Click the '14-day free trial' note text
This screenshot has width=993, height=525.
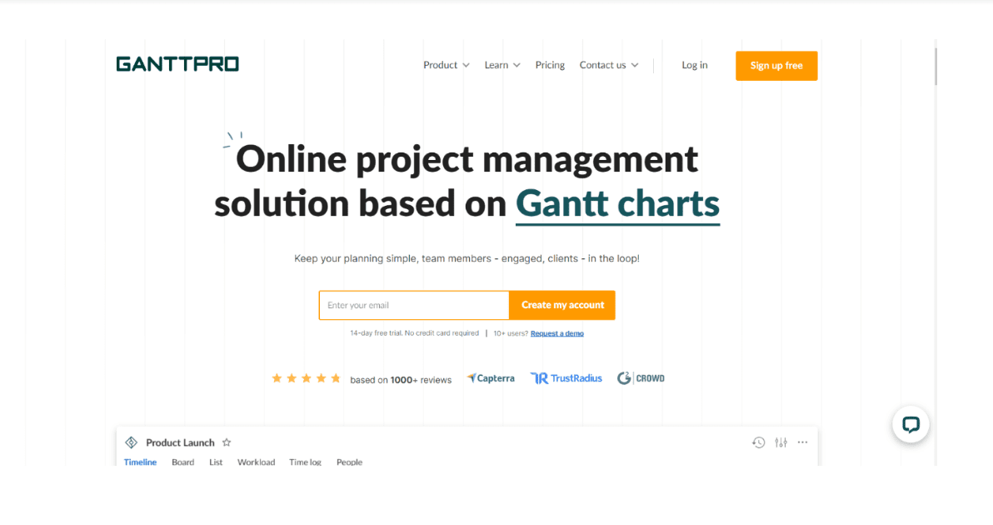[x=414, y=333]
